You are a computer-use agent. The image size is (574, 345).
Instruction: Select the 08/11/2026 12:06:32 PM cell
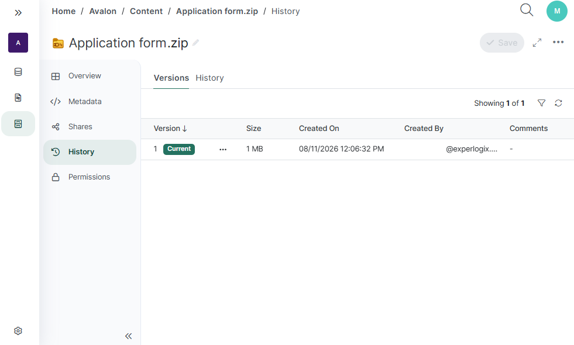click(x=342, y=149)
